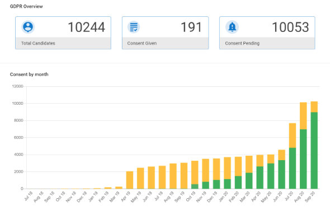Click the orange segment of the Jul 20 bar
The image size is (330, 210).
click(293, 136)
